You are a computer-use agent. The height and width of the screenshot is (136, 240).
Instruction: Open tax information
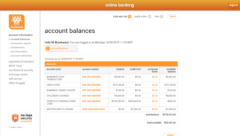[19, 52]
